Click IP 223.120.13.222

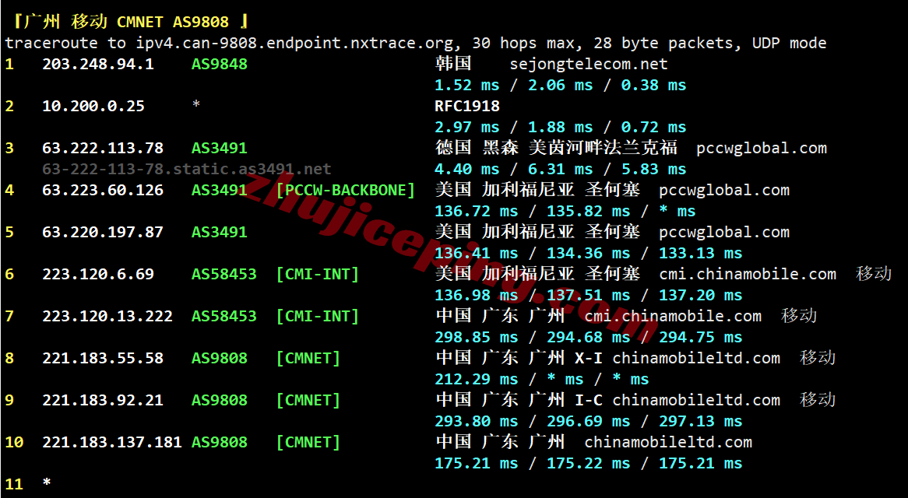[107, 317]
